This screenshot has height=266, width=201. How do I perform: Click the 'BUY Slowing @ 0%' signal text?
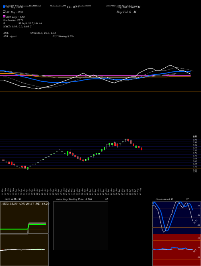(63, 36)
